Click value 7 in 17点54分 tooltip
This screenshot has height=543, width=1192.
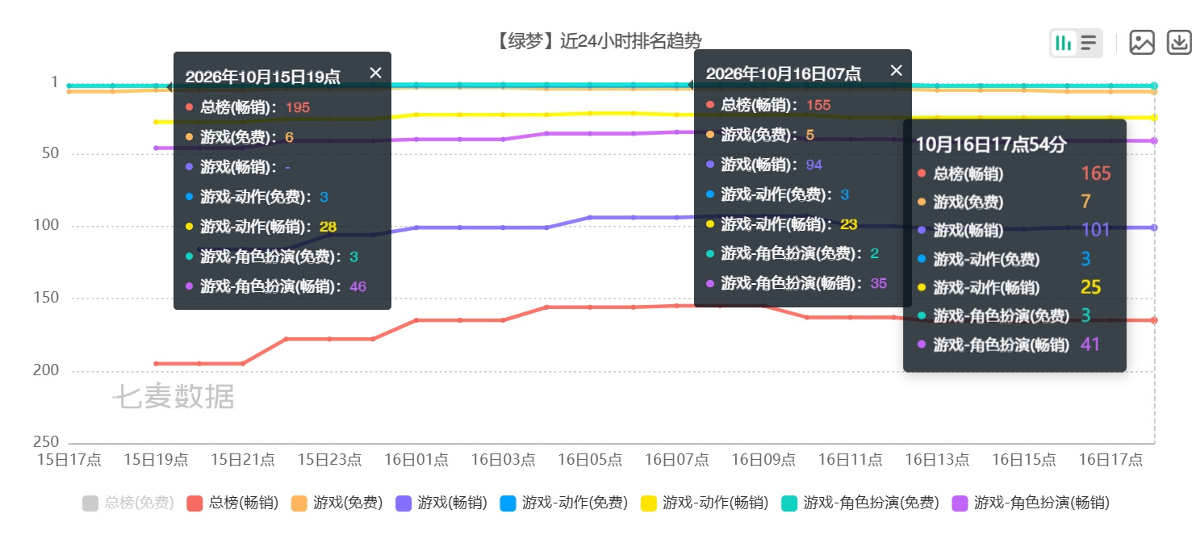point(1085,202)
